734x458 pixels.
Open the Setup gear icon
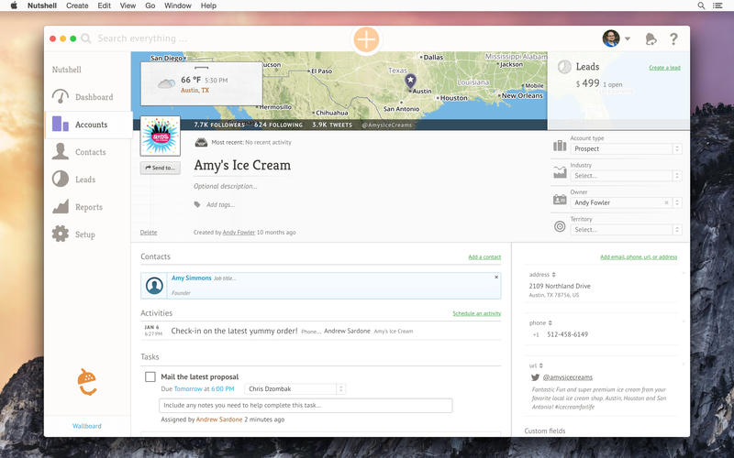(x=61, y=234)
